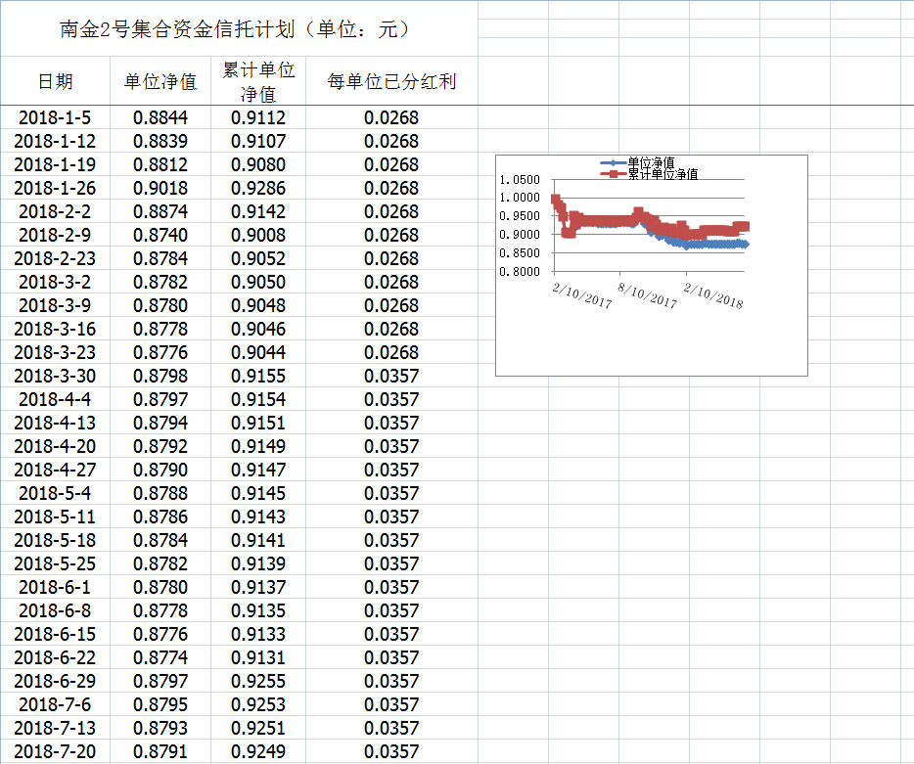Select the date cell 2018-7-20

55,752
